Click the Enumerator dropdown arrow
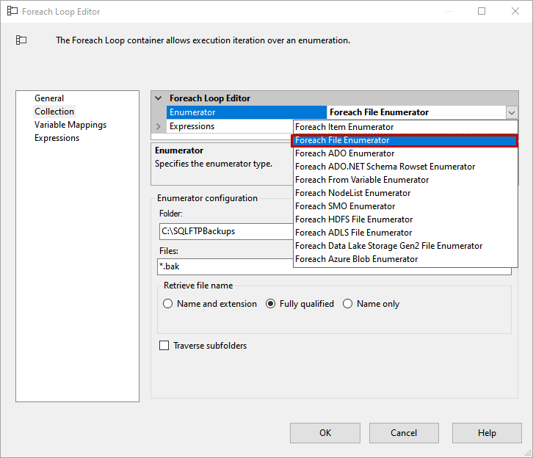 click(511, 112)
